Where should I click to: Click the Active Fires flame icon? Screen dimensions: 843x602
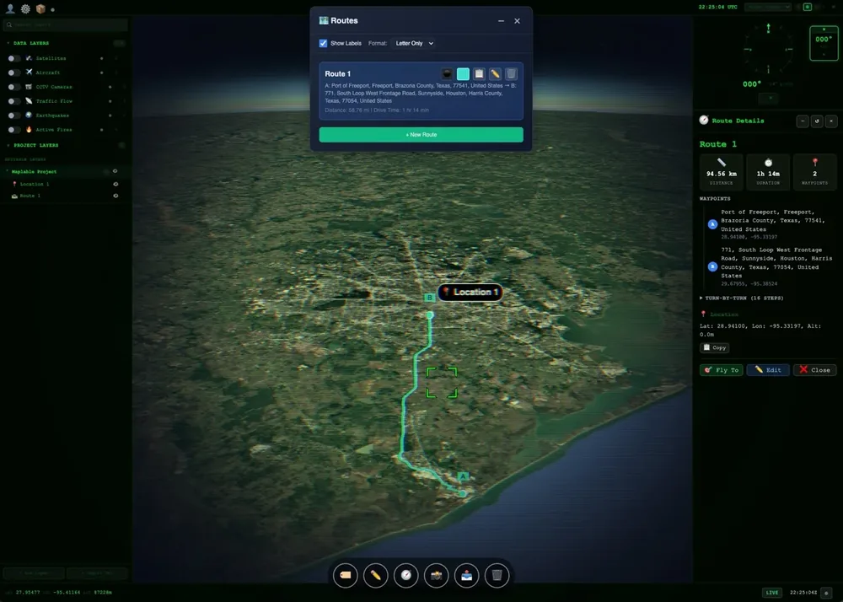[x=29, y=130]
